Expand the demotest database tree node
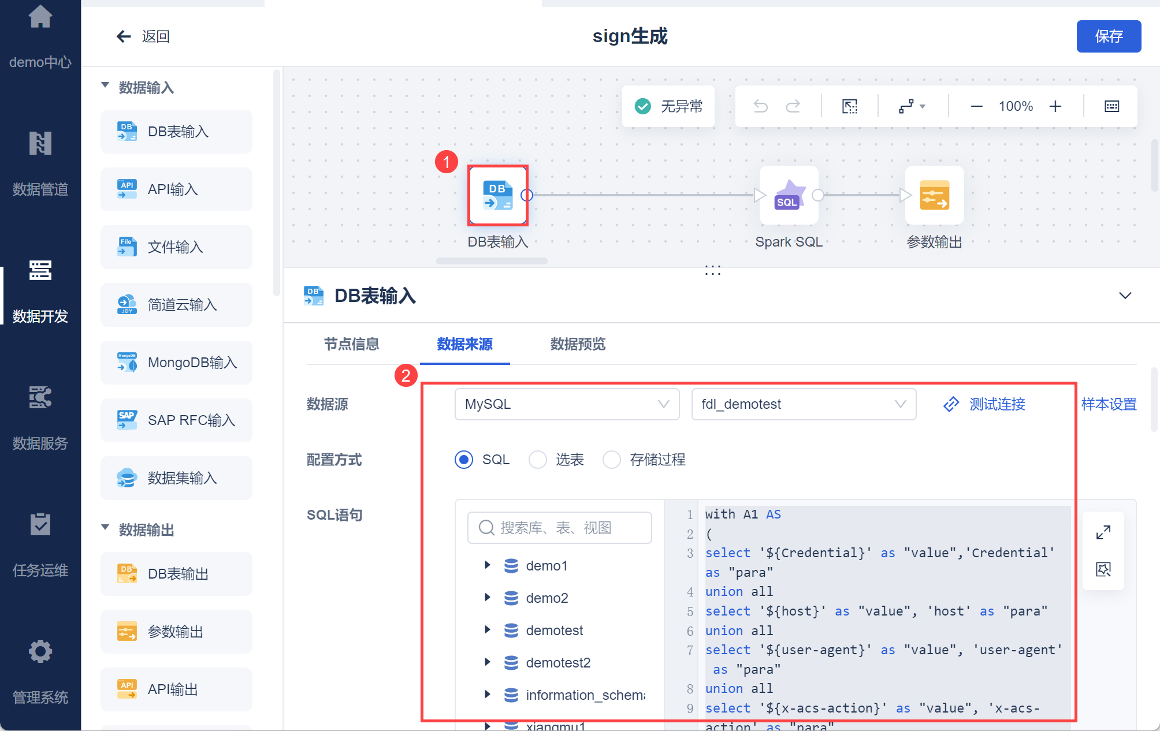The width and height of the screenshot is (1160, 731). click(x=488, y=630)
